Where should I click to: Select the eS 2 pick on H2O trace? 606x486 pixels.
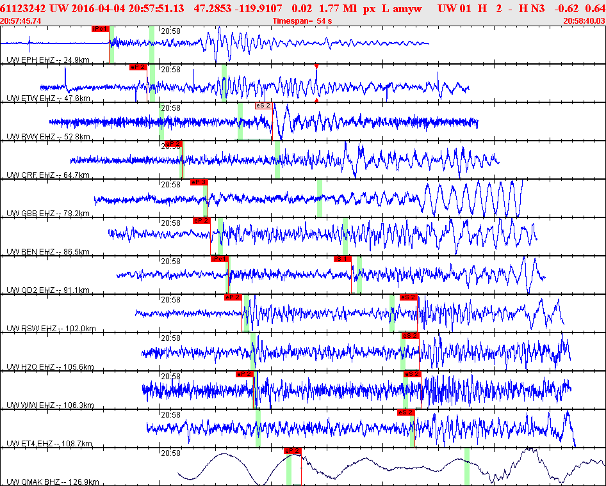pos(411,336)
